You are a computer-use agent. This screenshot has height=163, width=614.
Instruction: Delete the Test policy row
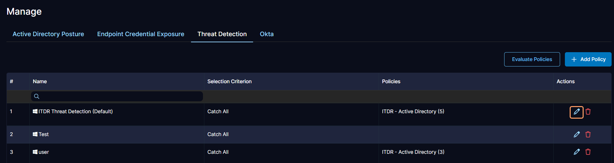pyautogui.click(x=588, y=134)
